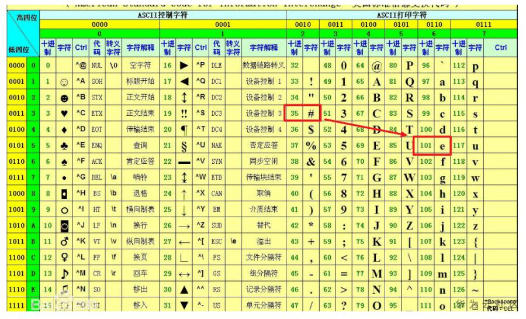Click the decimal 90 cell
This screenshot has height=319, width=526.
[x=393, y=225]
